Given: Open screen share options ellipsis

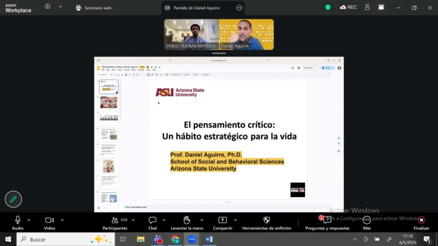Looking at the screenshot, I should tap(239, 8).
